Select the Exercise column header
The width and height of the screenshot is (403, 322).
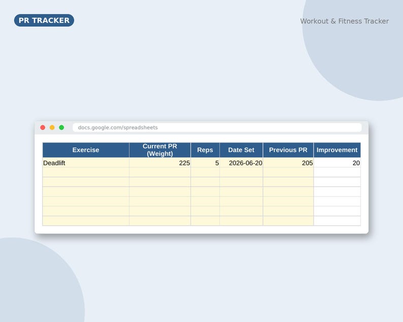click(86, 150)
